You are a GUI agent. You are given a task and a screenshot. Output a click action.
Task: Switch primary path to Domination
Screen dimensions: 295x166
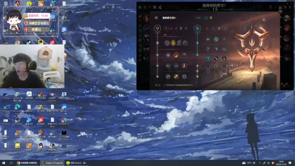tap(171, 28)
